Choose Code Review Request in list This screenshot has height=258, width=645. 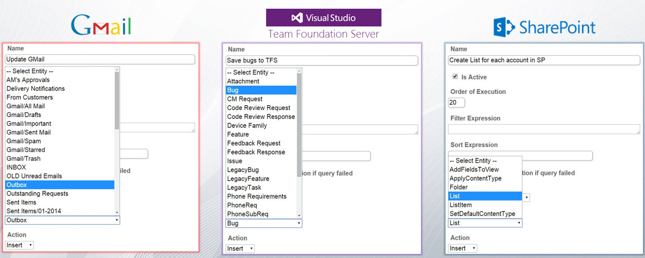(x=258, y=108)
